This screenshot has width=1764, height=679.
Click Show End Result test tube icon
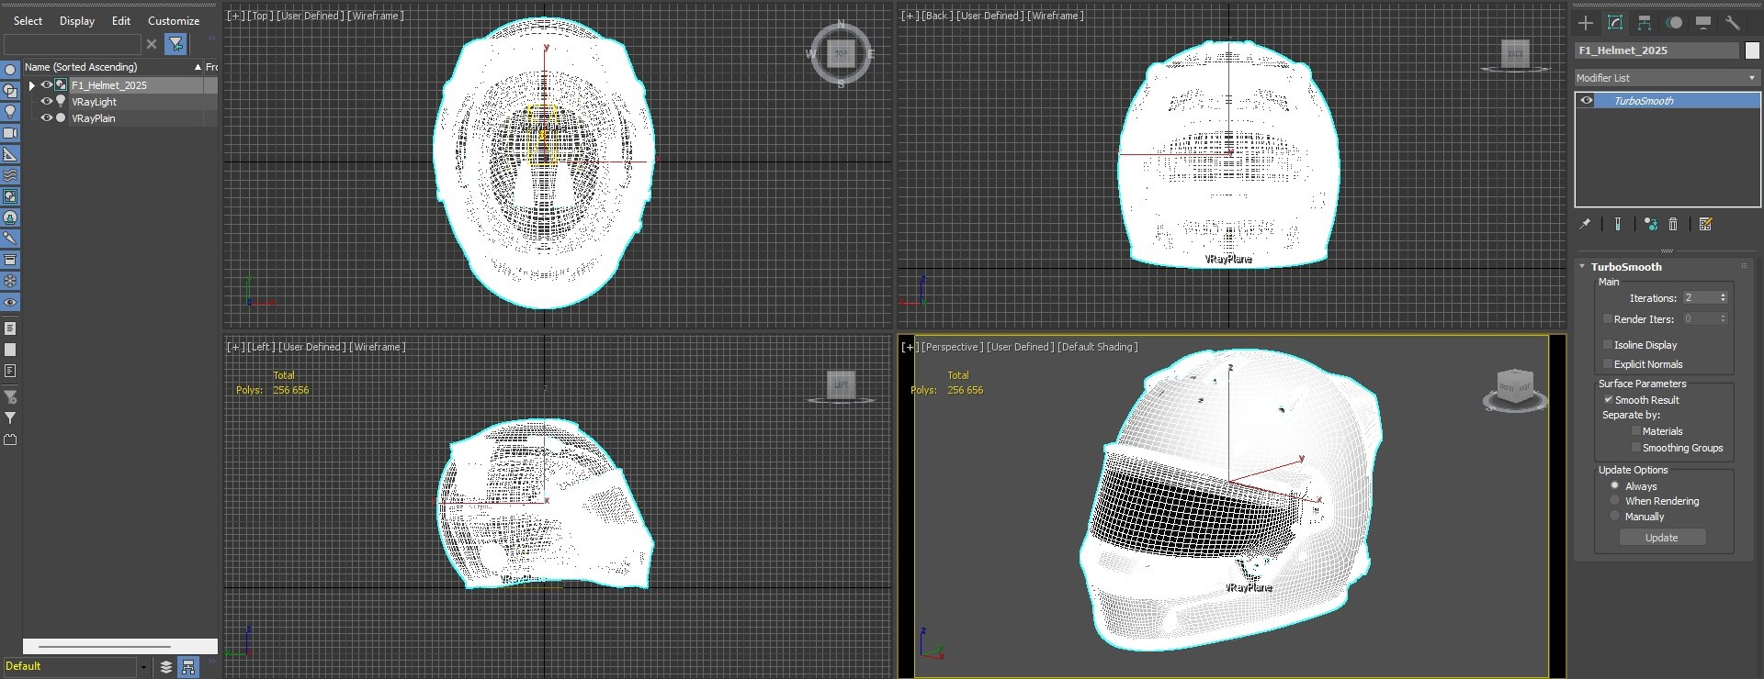(x=1618, y=224)
